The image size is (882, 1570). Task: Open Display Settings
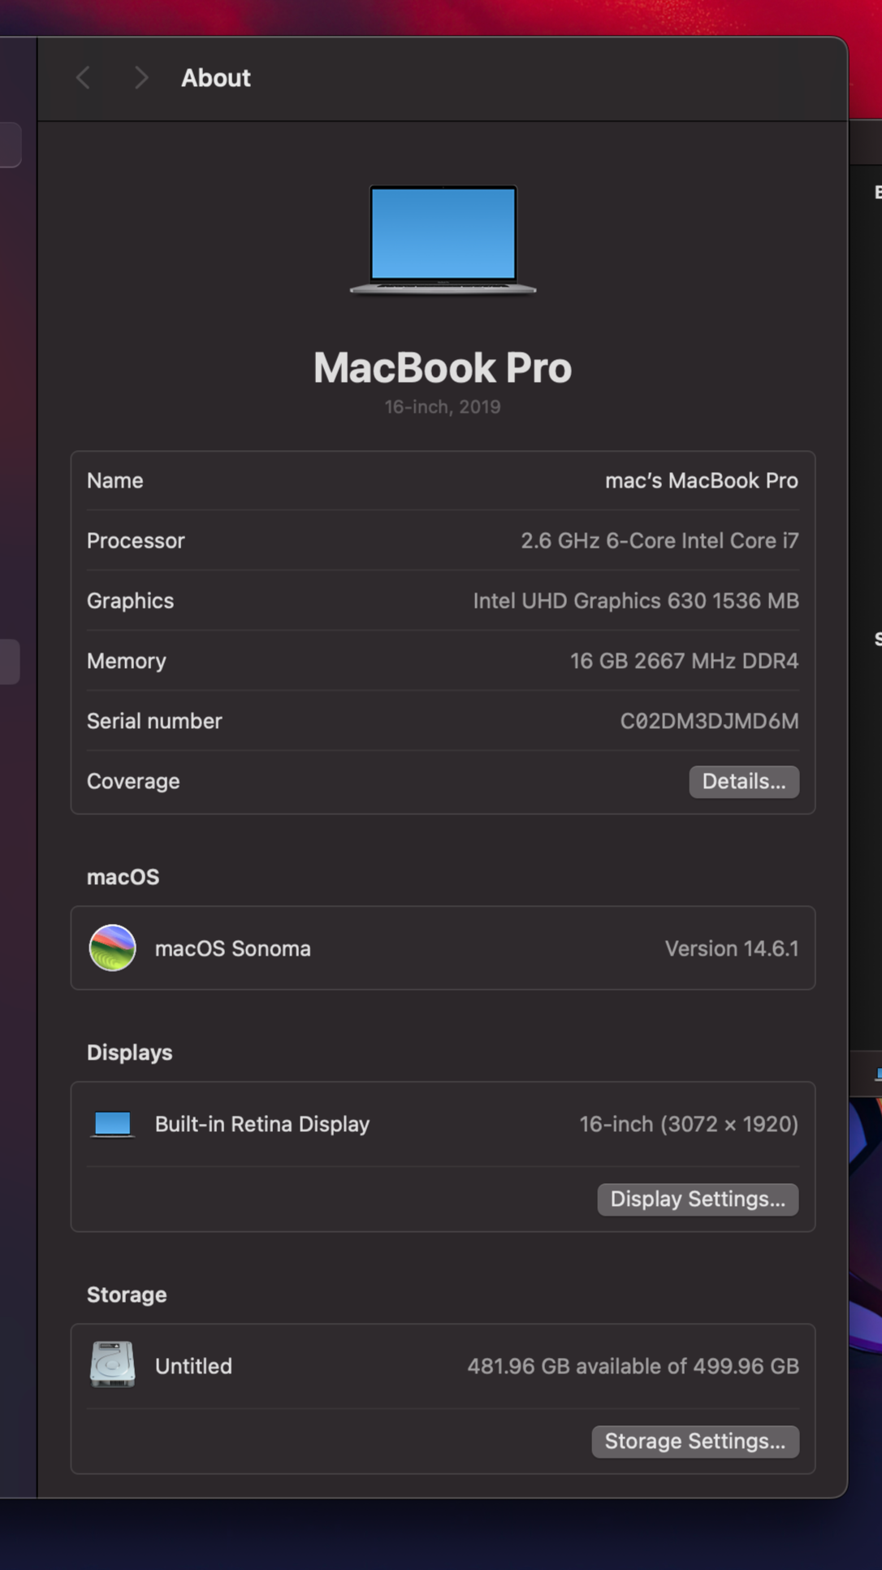tap(697, 1199)
